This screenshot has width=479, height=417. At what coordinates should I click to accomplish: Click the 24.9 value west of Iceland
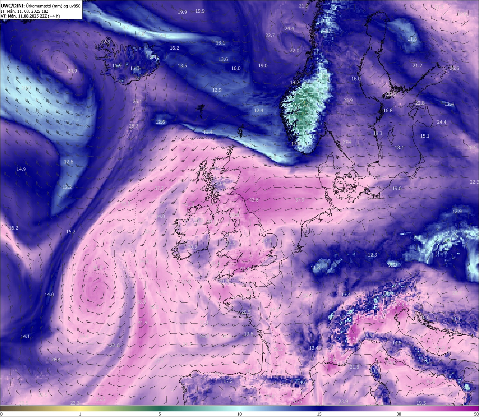(72, 71)
